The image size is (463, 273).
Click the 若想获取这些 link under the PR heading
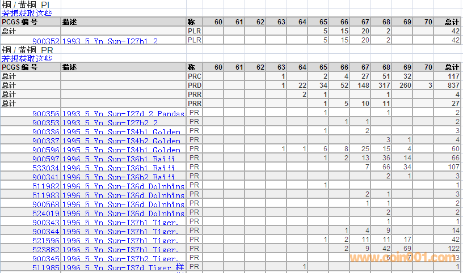(27, 58)
